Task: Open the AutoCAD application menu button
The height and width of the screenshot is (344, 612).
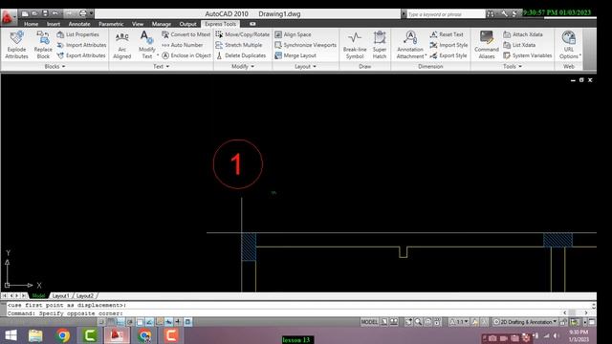Action: pos(9,17)
